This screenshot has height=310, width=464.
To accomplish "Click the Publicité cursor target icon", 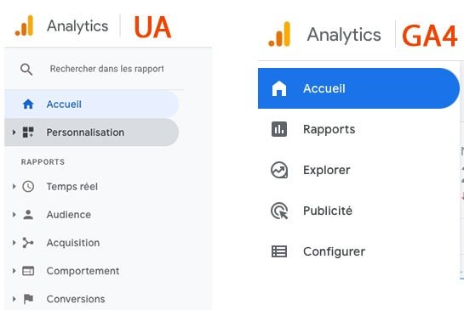I will (279, 211).
